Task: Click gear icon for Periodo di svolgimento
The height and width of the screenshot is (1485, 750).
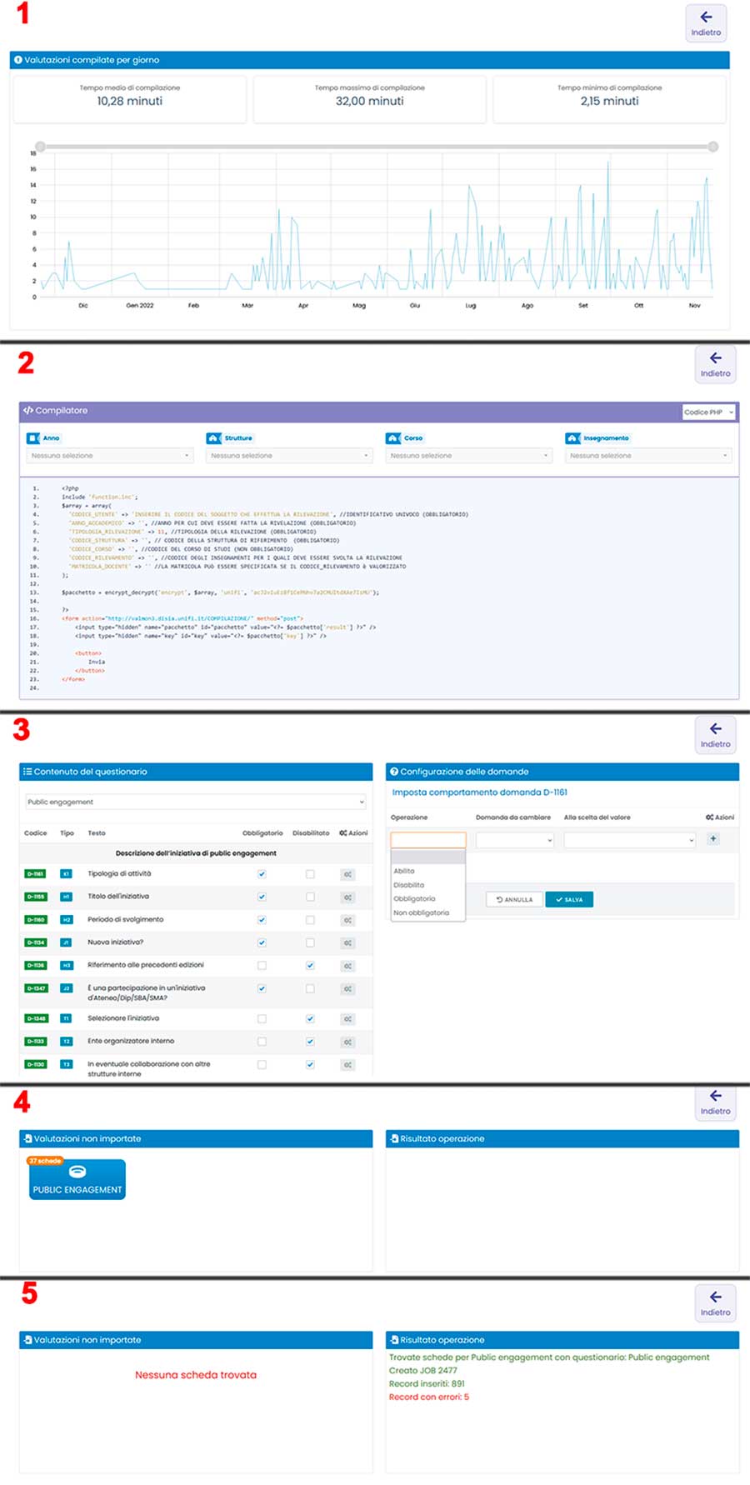Action: tap(347, 920)
